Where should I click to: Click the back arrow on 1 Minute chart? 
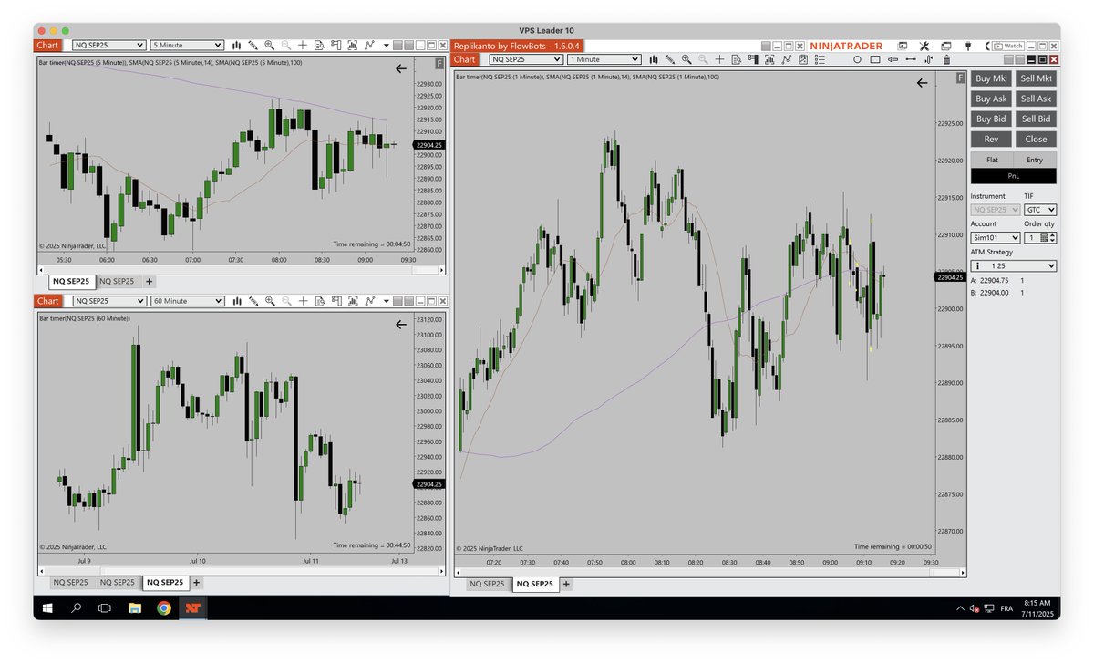922,83
